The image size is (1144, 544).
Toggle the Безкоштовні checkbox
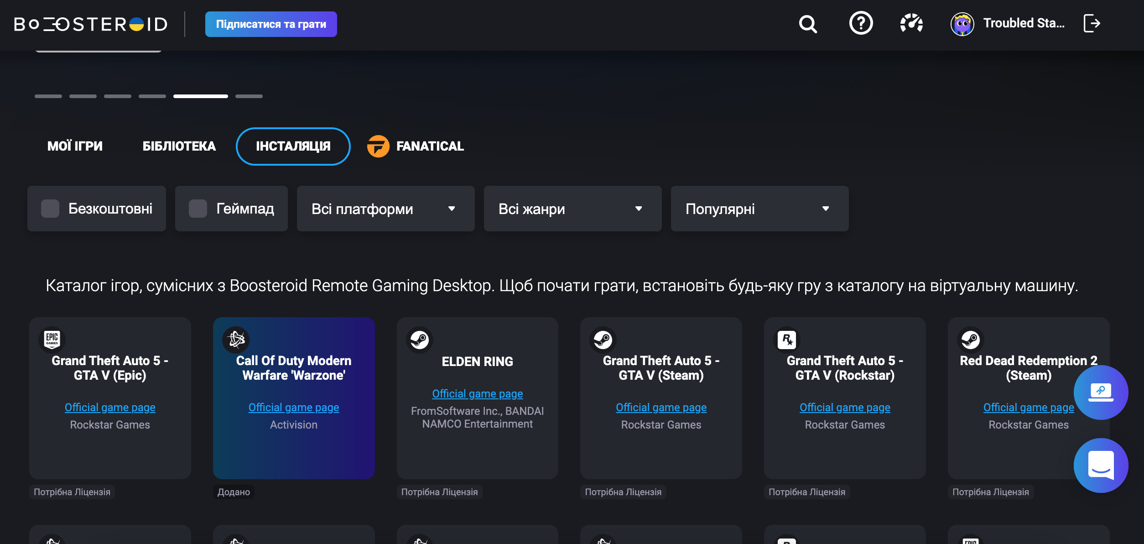50,209
